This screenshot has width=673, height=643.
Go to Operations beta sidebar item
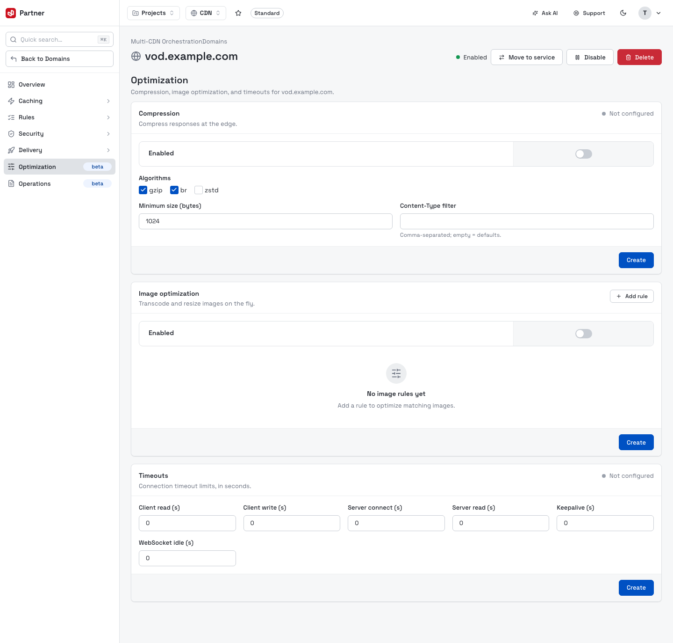click(x=59, y=183)
